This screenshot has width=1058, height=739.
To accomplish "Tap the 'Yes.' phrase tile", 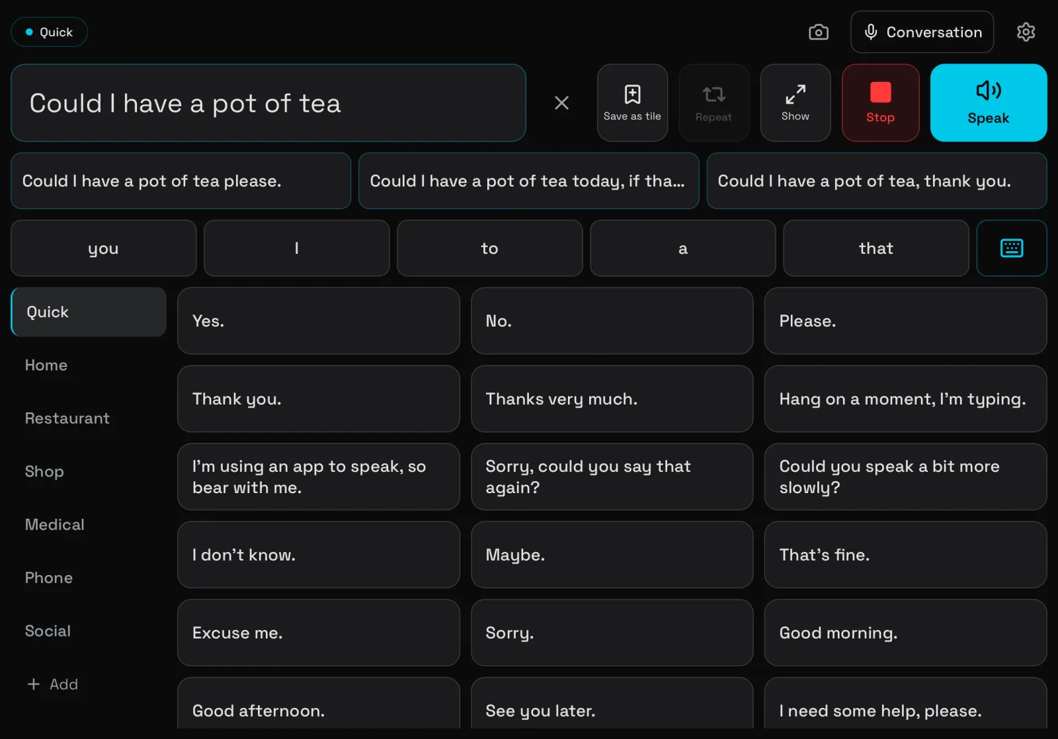I will point(318,321).
